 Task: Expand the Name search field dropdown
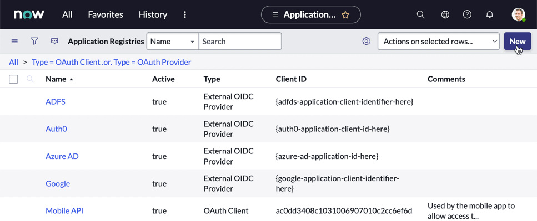pos(173,42)
